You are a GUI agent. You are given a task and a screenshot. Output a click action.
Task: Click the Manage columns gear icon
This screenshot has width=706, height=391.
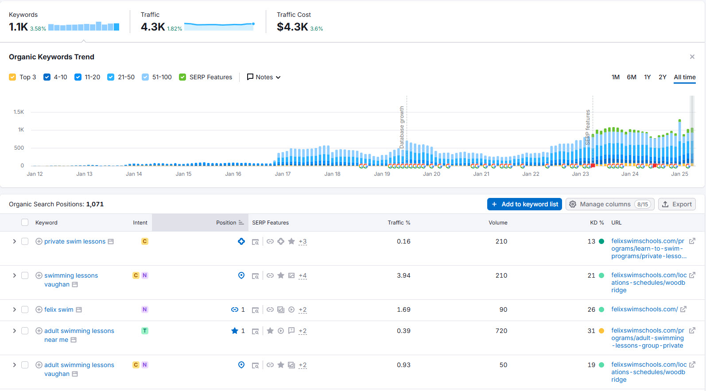click(573, 204)
